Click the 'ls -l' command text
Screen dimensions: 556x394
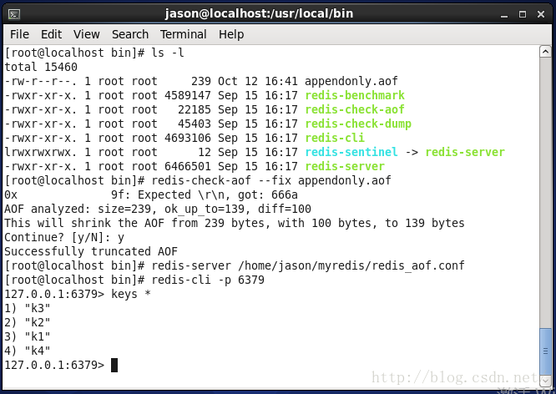tap(168, 53)
